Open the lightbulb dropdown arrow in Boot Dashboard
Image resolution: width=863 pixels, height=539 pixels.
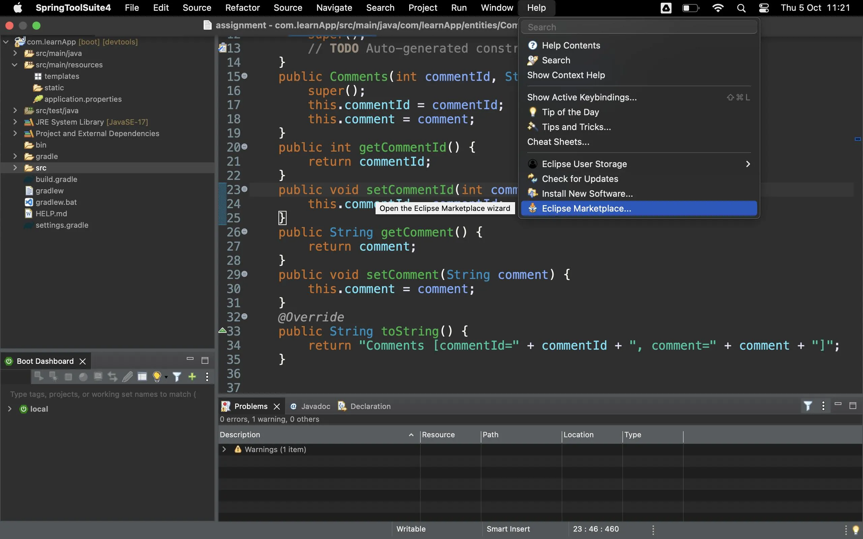click(x=166, y=377)
